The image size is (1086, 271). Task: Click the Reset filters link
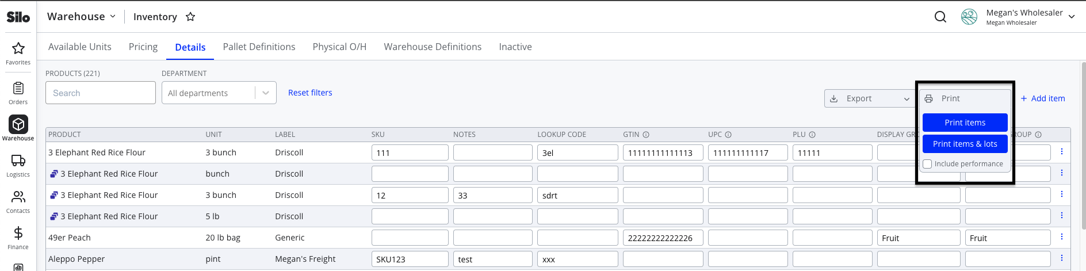tap(310, 93)
